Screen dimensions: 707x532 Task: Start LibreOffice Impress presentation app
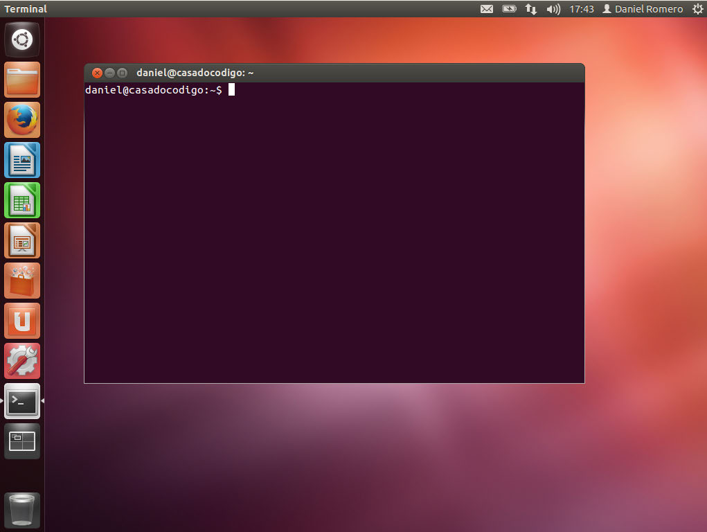tap(22, 240)
